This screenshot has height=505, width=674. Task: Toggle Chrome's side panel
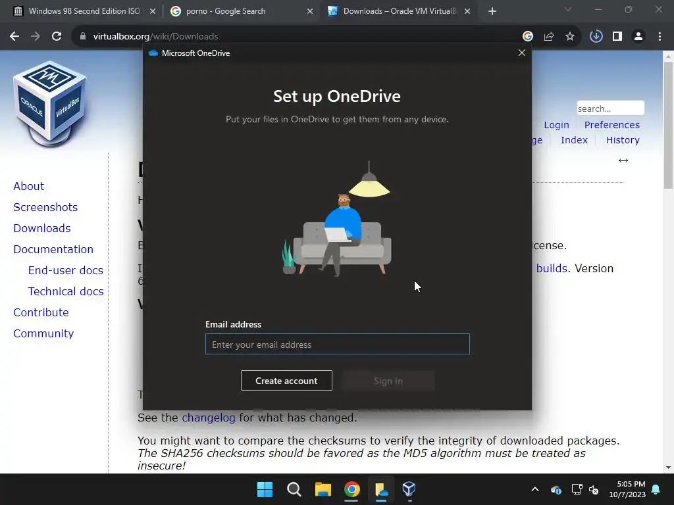617,37
